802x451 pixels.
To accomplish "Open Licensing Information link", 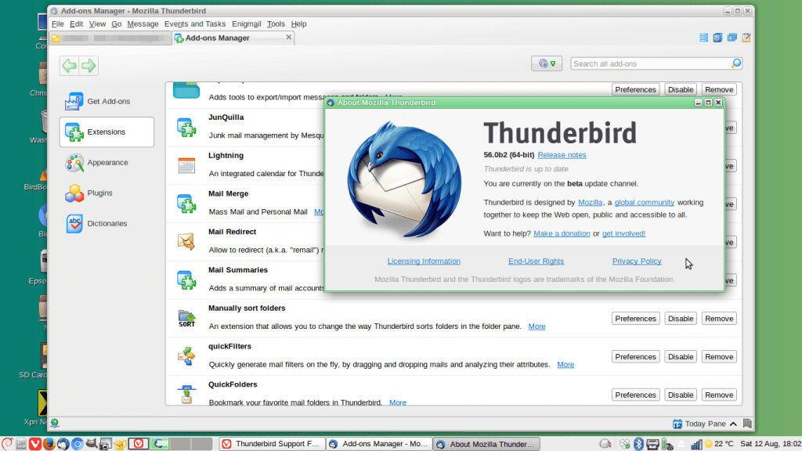I will [424, 261].
